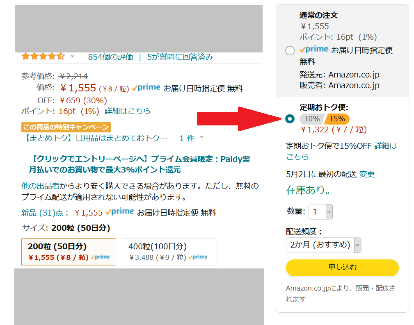The height and width of the screenshot is (325, 414).
Task: Open 5が質問に回答済み link
Action: click(x=180, y=57)
